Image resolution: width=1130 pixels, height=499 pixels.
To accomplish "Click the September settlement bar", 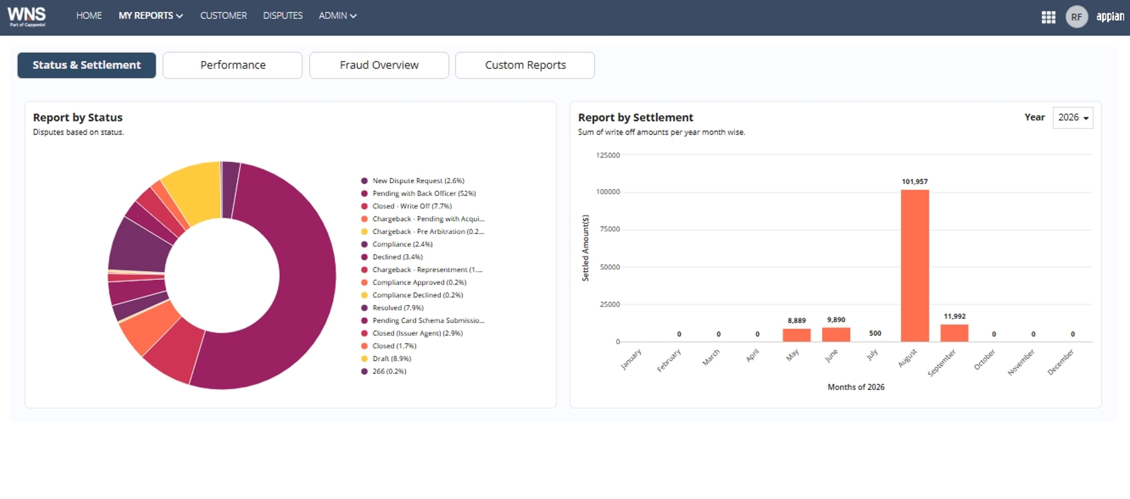I will (954, 333).
